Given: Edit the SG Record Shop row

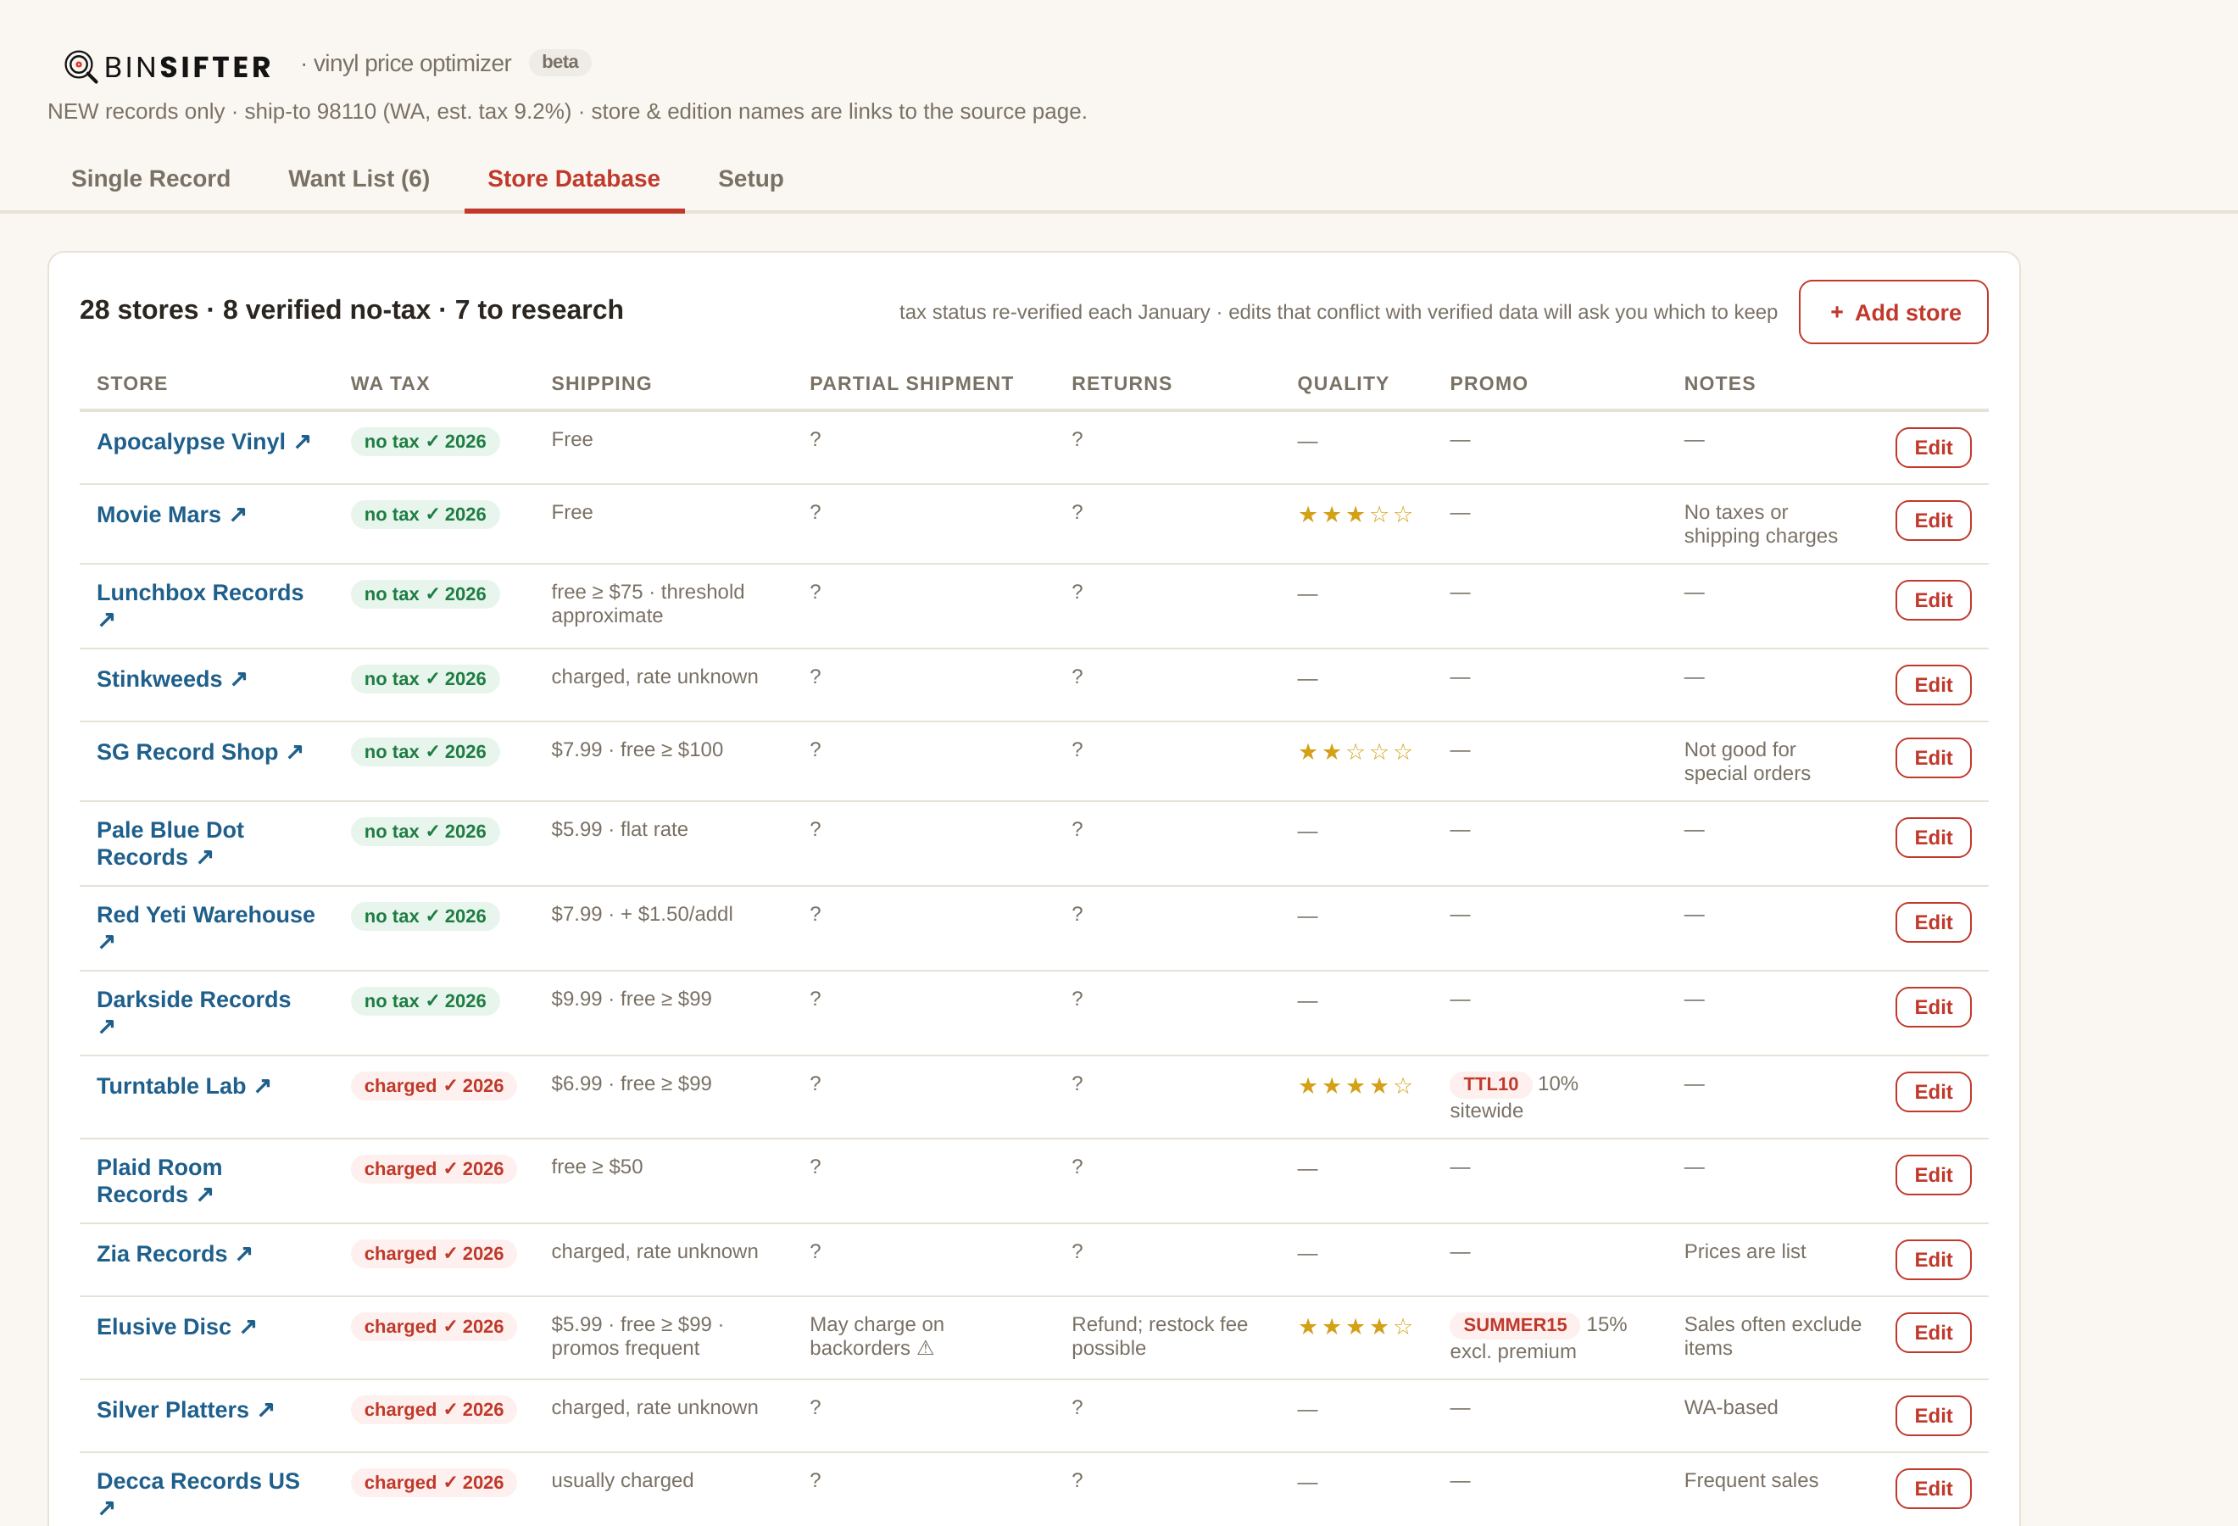Looking at the screenshot, I should [x=1933, y=759].
